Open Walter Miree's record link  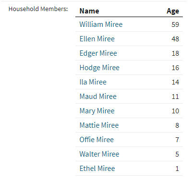point(99,154)
